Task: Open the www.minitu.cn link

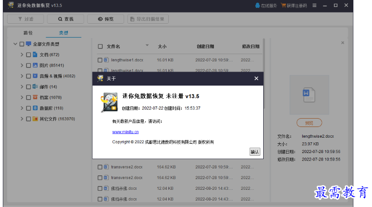Action: (126, 132)
